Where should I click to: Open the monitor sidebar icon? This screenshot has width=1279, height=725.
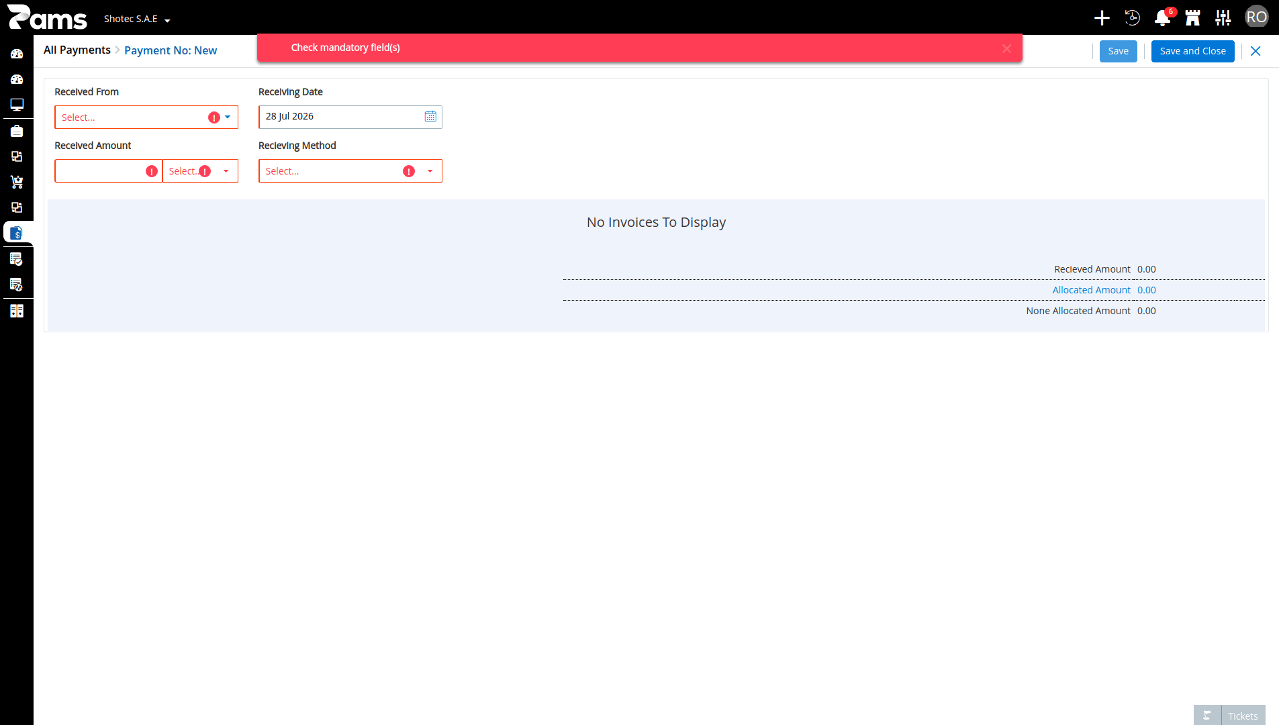click(17, 105)
